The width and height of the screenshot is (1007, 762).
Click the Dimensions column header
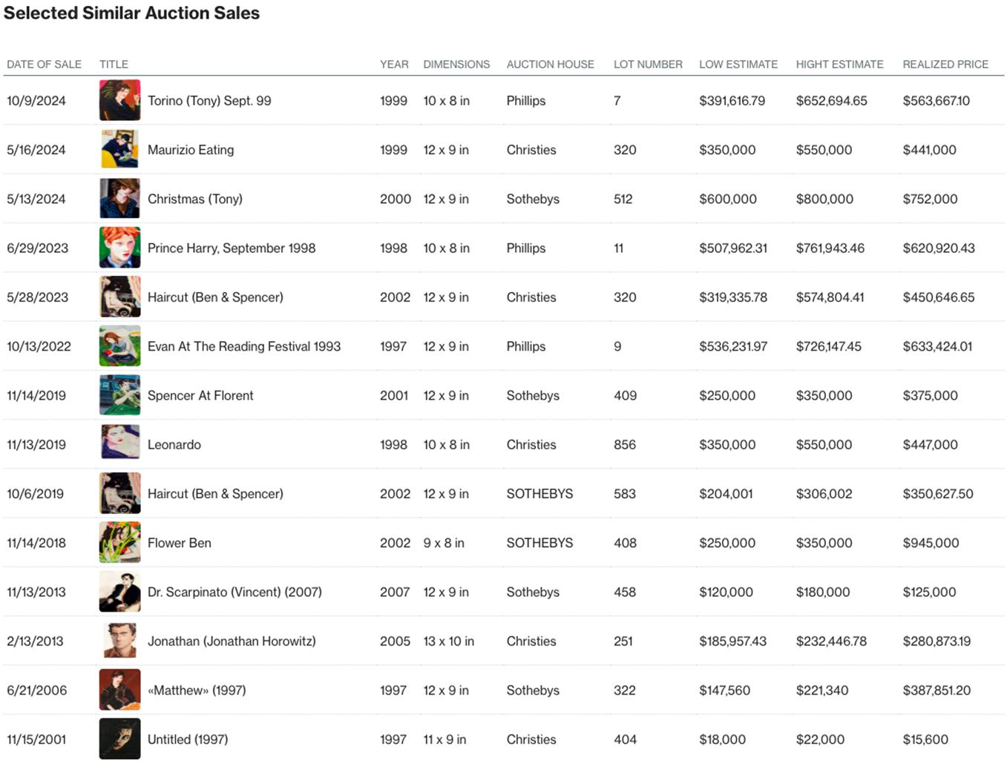click(456, 64)
